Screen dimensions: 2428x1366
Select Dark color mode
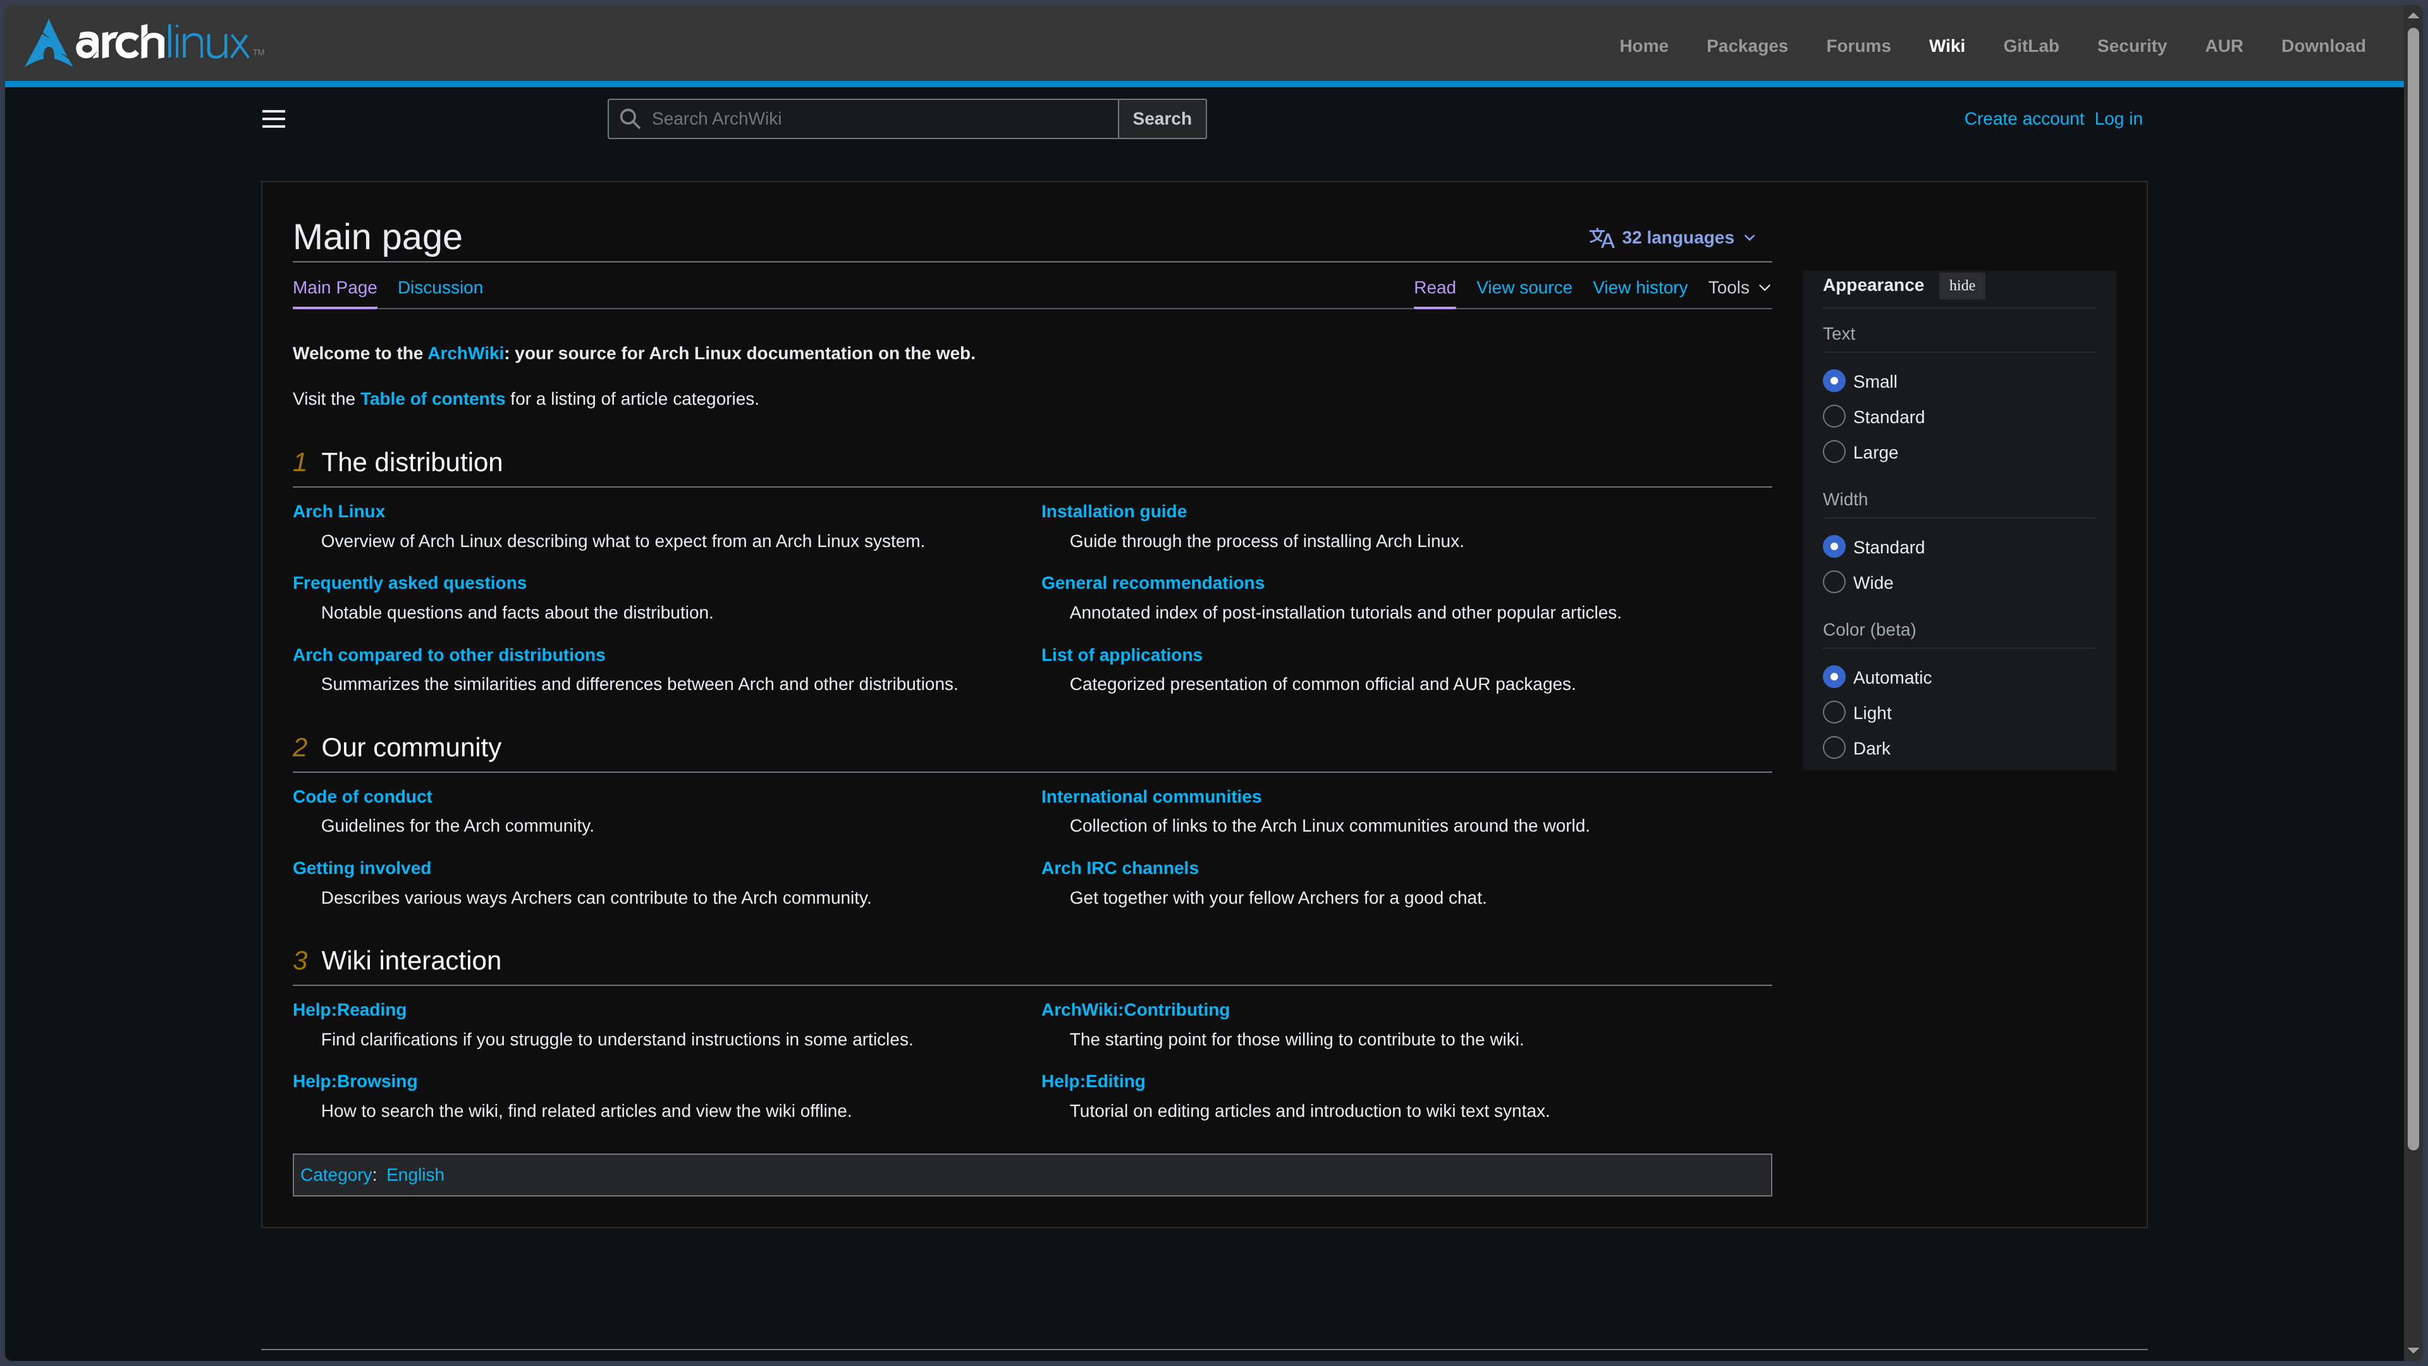point(1833,749)
